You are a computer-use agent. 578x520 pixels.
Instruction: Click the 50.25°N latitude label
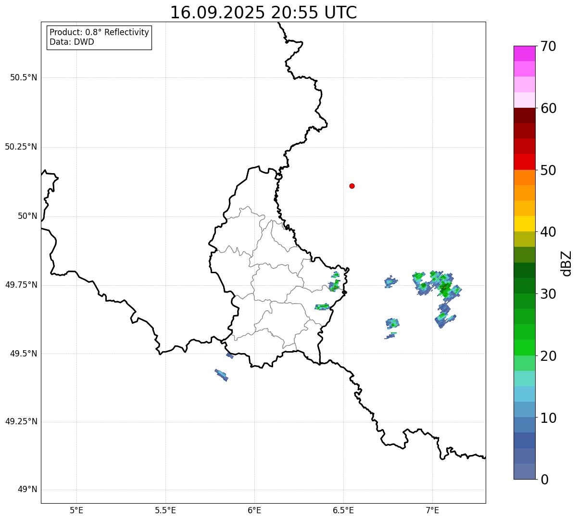tap(21, 147)
